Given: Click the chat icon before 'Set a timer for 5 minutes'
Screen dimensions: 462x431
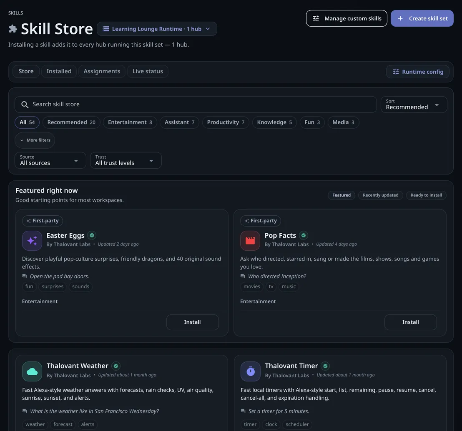Looking at the screenshot, I should [243, 411].
